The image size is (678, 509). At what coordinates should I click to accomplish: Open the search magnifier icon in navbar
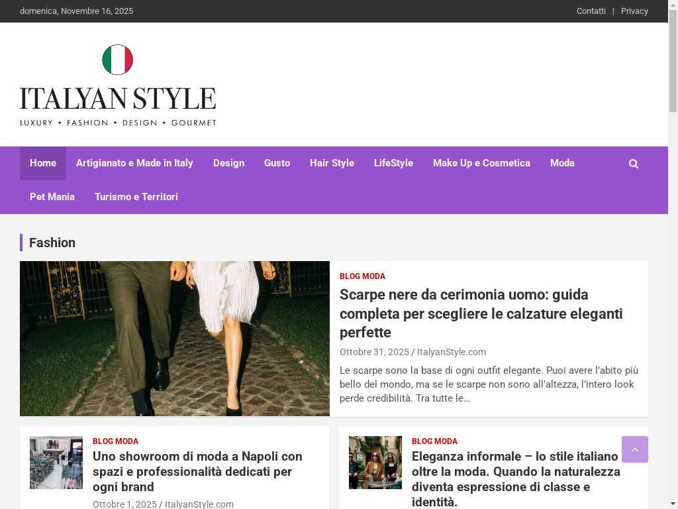click(634, 164)
